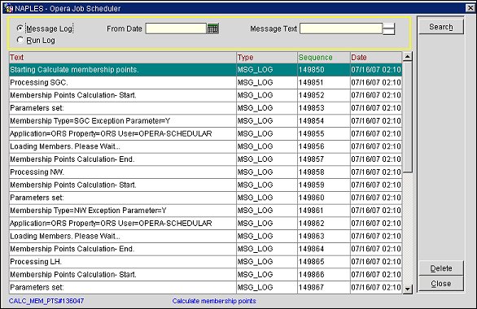
Task: Click sequence cell 149864
Action: coord(324,249)
